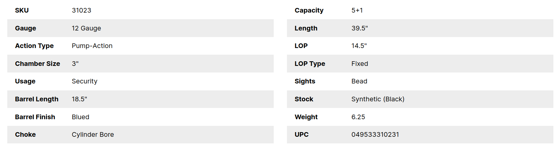Click the Capacity value 5+1
The height and width of the screenshot is (151, 559).
point(357,10)
